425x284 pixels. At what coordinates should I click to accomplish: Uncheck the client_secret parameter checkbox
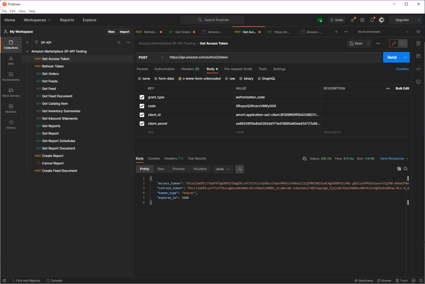coord(142,124)
